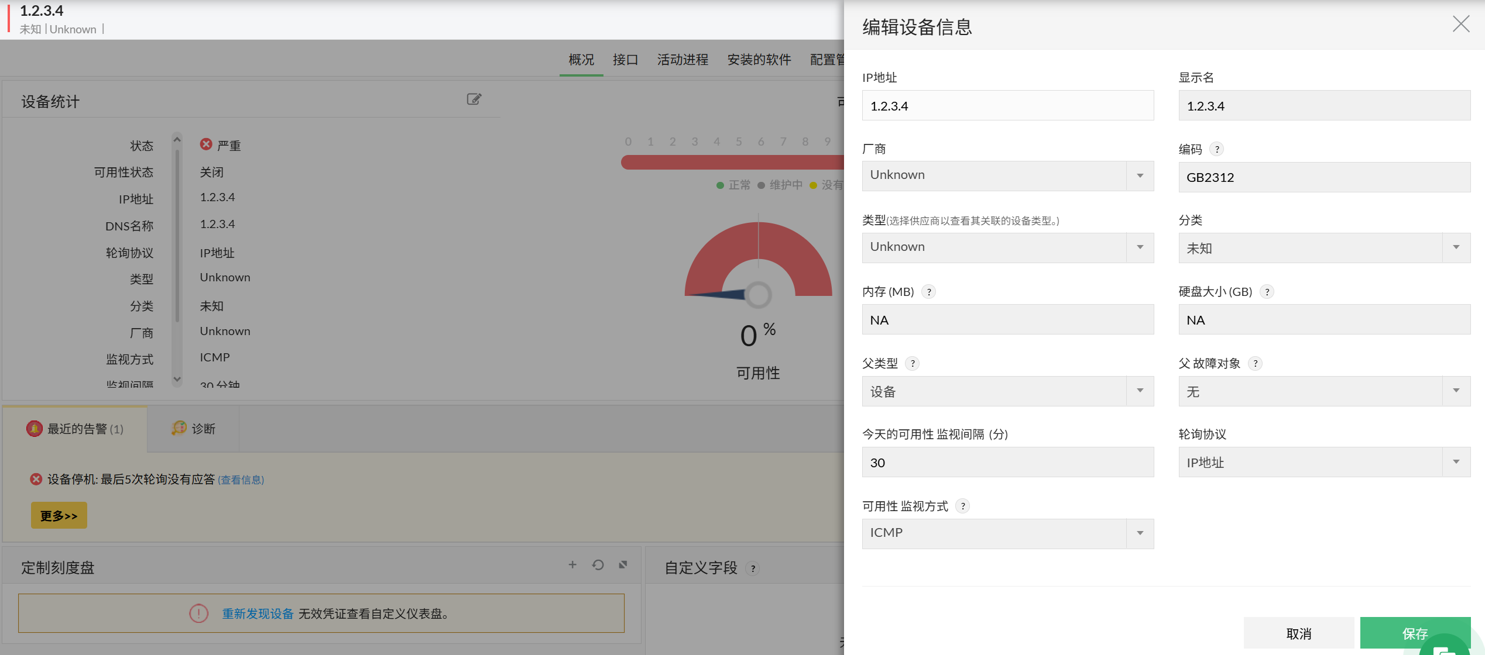Click the 正常 legend item
Viewport: 1485px width, 655px height.
pos(733,185)
